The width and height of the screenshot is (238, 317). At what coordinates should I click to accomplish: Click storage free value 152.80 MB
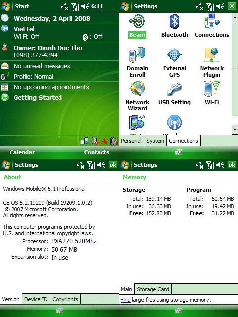pos(159,213)
